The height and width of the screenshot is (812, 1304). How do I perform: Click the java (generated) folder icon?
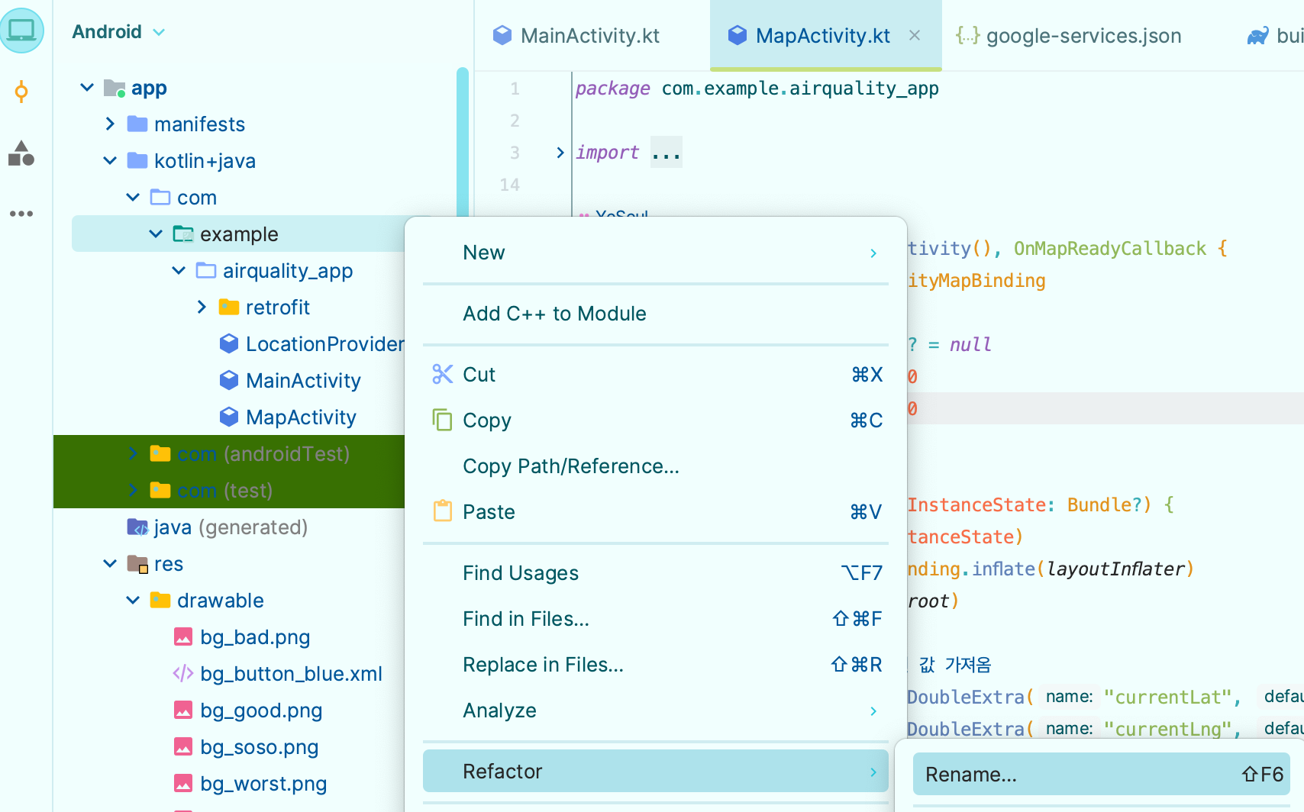137,527
